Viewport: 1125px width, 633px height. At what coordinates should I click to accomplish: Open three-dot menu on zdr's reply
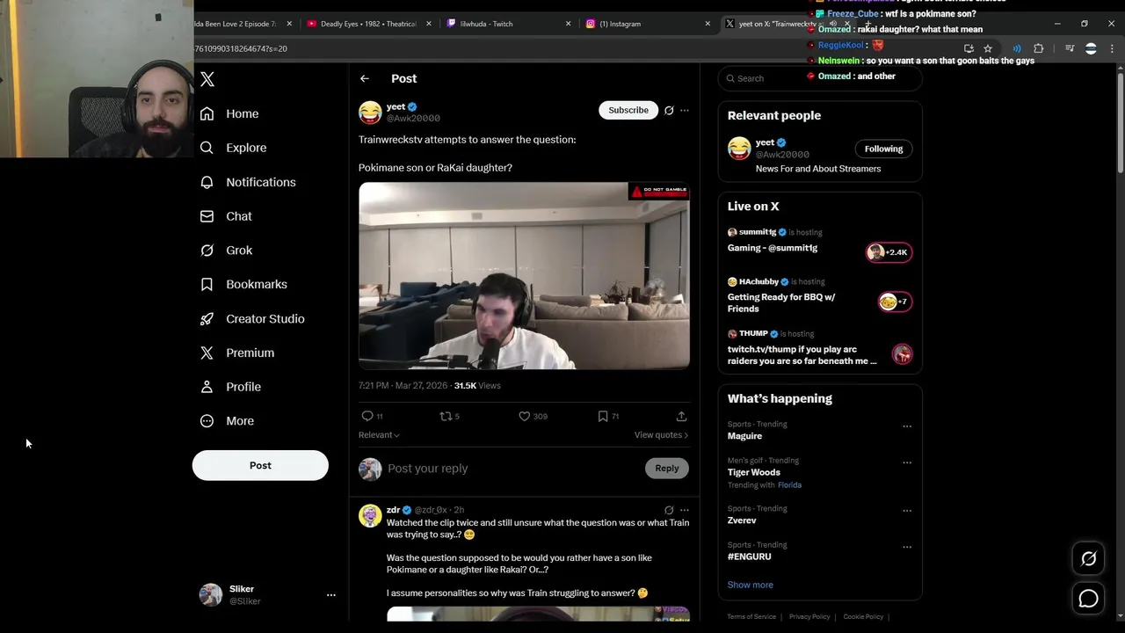pos(685,510)
